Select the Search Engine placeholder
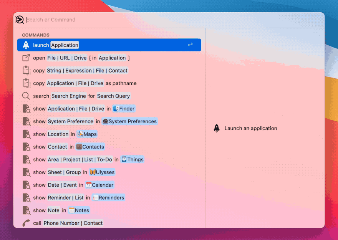The height and width of the screenshot is (240, 338). 68,96
